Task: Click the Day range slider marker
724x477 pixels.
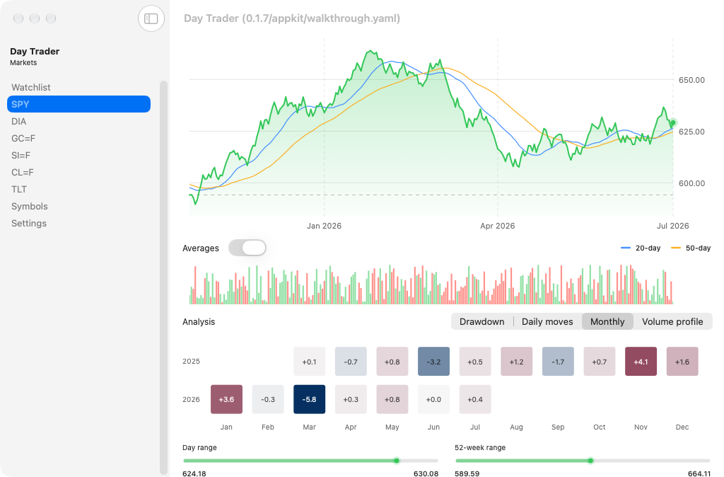Action: pos(397,460)
